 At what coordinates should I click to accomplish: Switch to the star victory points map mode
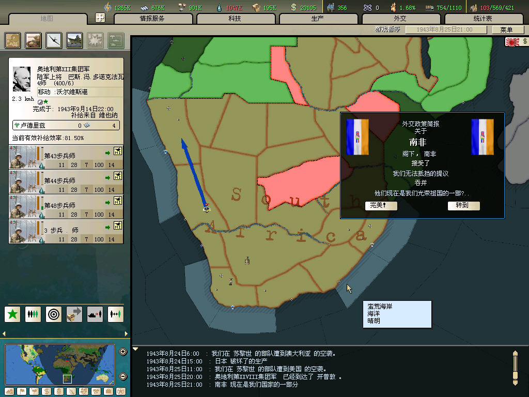(x=121, y=392)
